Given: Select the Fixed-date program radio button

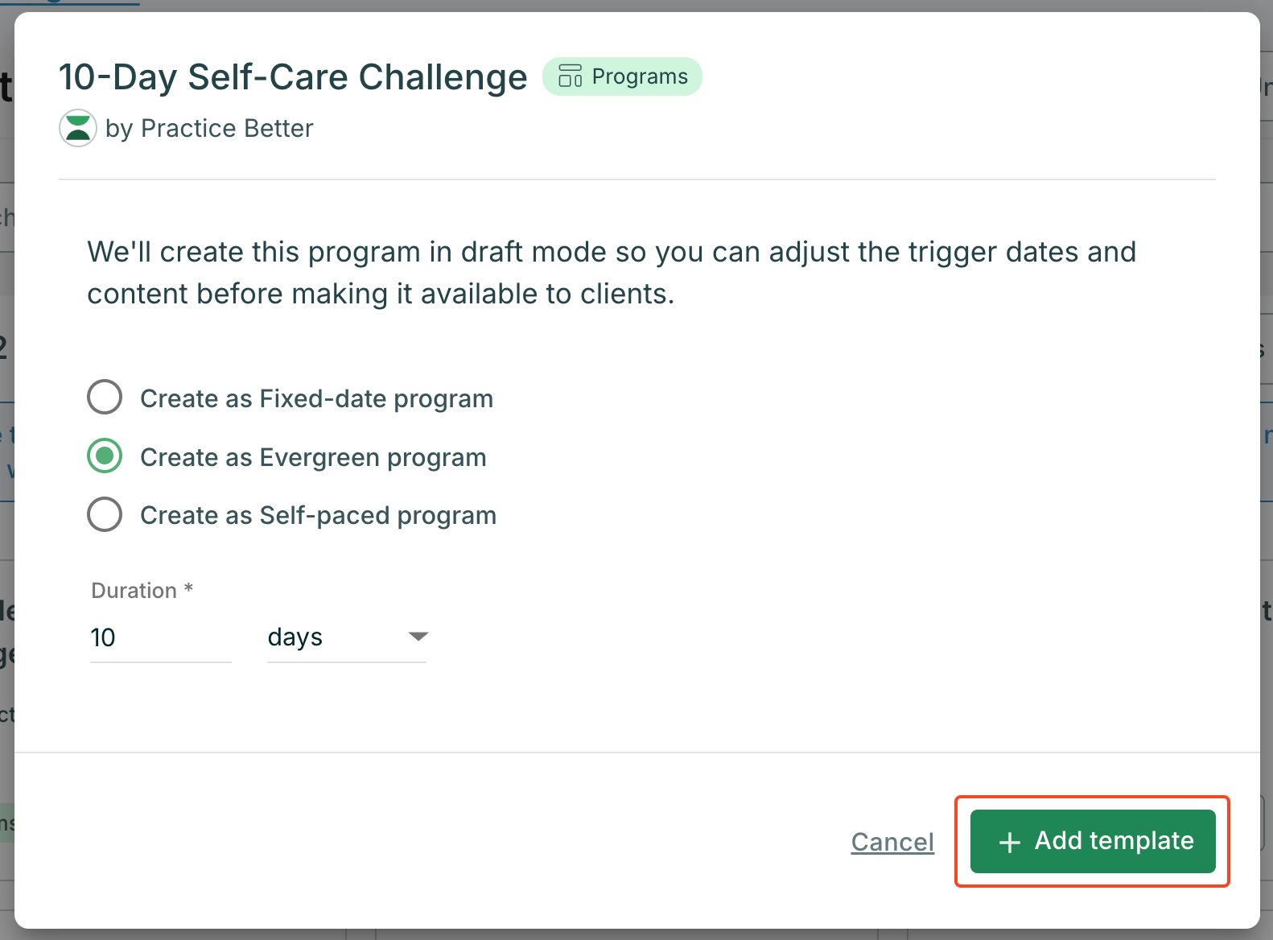Looking at the screenshot, I should pos(105,398).
